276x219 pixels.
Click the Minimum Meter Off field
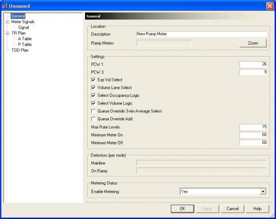click(x=253, y=143)
